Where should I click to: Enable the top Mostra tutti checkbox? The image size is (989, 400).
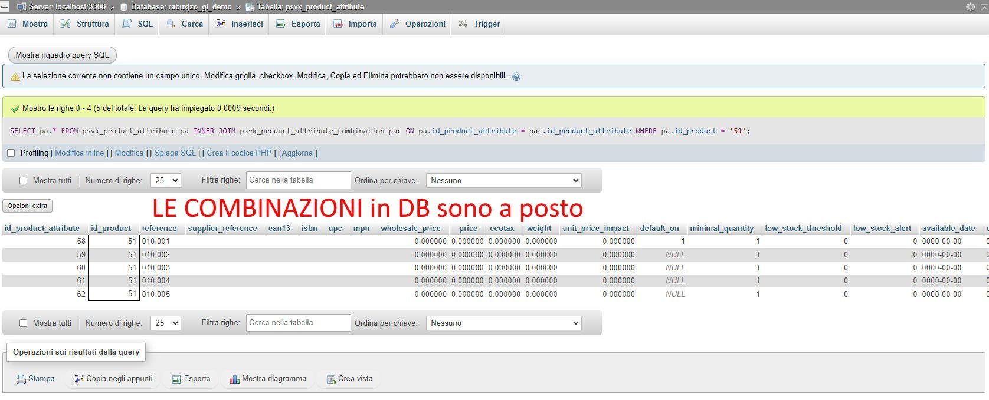24,181
